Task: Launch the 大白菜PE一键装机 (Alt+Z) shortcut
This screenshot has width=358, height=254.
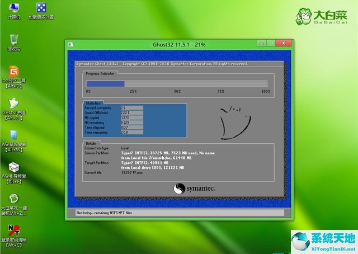Action: click(14, 205)
